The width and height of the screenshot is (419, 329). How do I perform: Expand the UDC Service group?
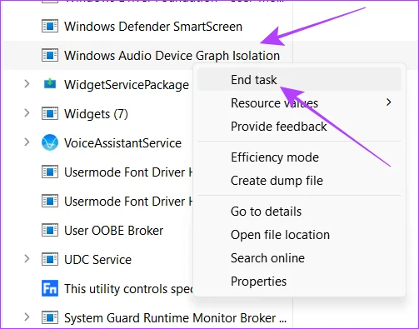point(27,259)
